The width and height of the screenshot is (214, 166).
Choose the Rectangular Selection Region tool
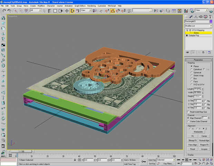tap(55, 11)
